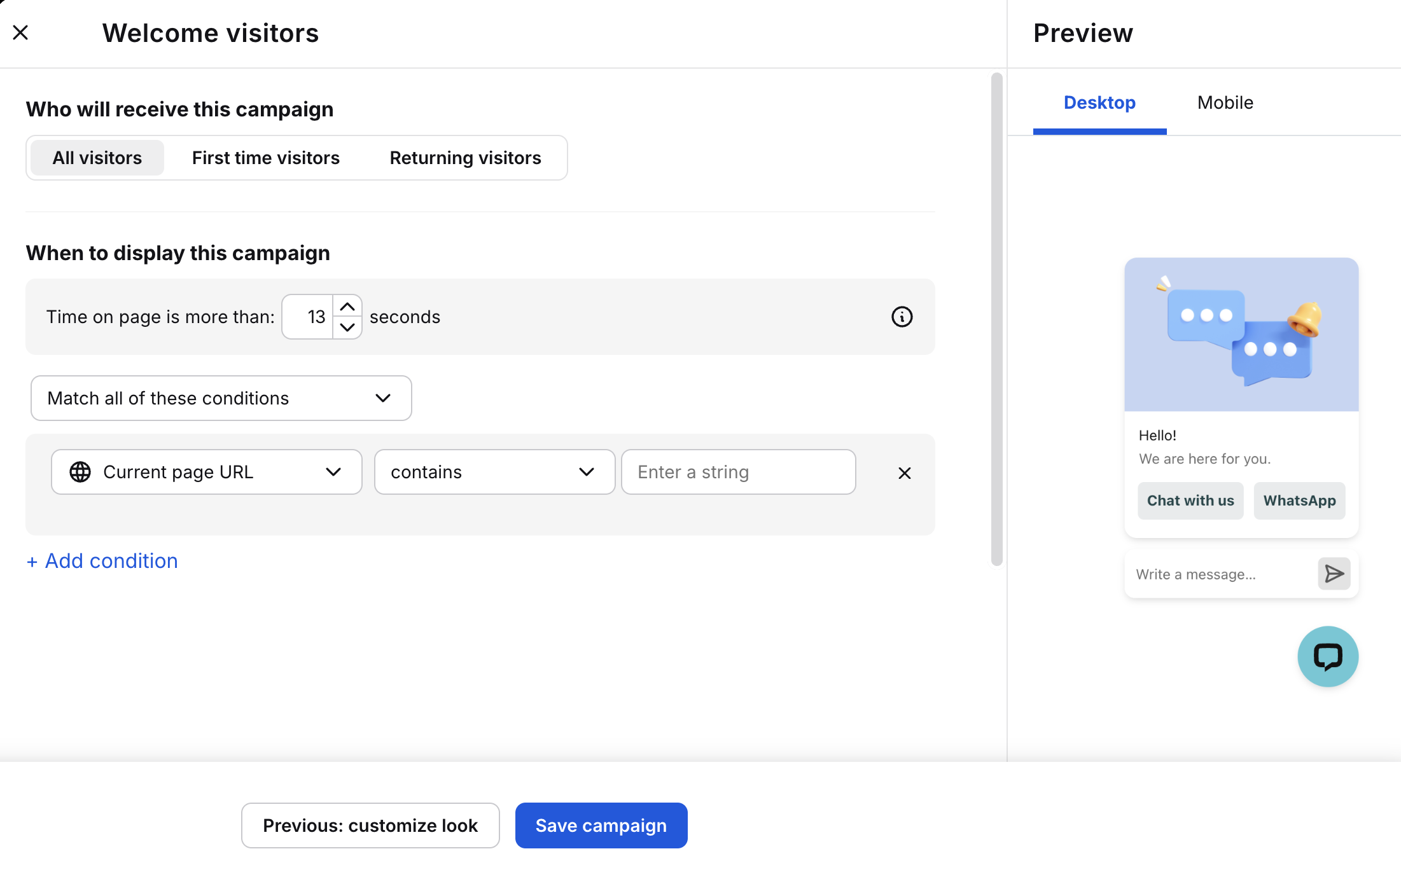Increase seconds with the up arrow
The width and height of the screenshot is (1401, 884).
(347, 307)
